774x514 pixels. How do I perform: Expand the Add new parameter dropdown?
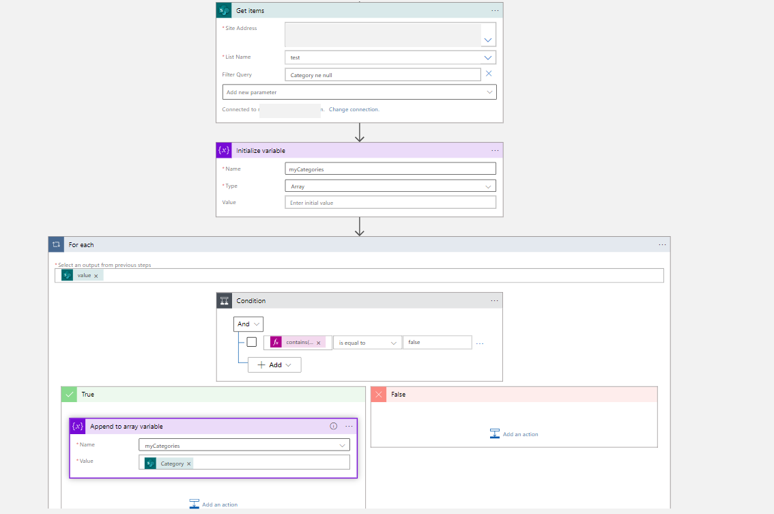point(489,92)
